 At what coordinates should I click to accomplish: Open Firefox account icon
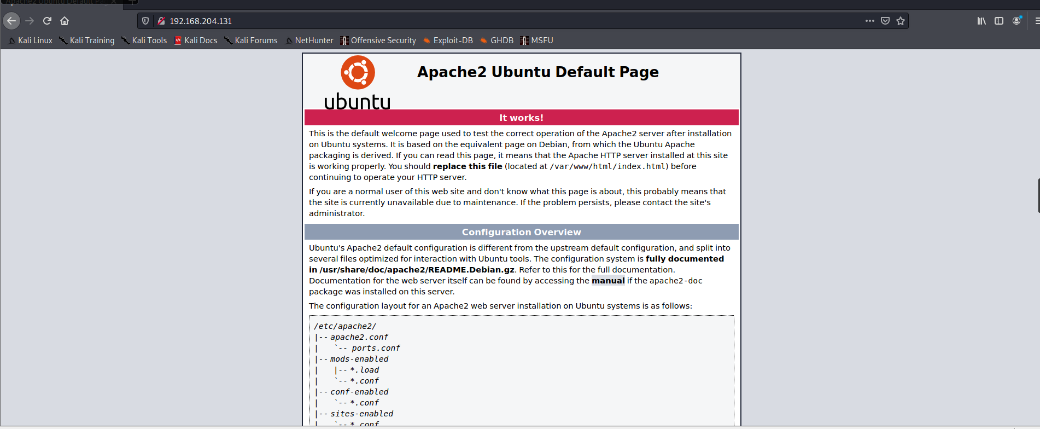click(1016, 21)
